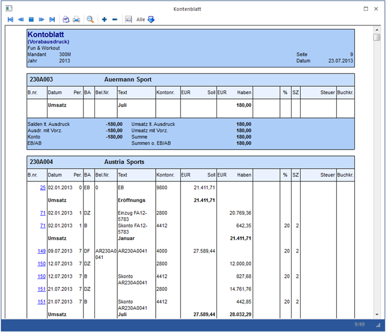The width and height of the screenshot is (386, 332).
Task: Open booking 151 with Skonto AR230A0041
Action: [41, 301]
